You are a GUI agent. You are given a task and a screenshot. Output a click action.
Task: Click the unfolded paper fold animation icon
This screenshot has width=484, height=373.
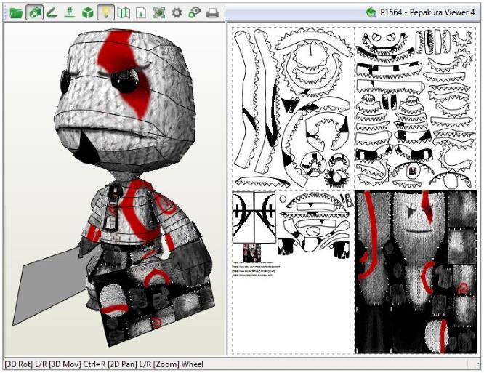tap(124, 13)
